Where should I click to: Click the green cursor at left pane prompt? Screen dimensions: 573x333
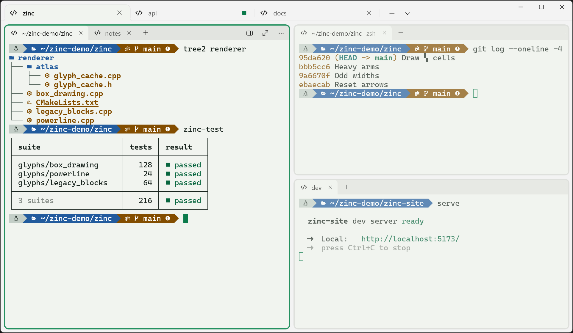point(185,219)
